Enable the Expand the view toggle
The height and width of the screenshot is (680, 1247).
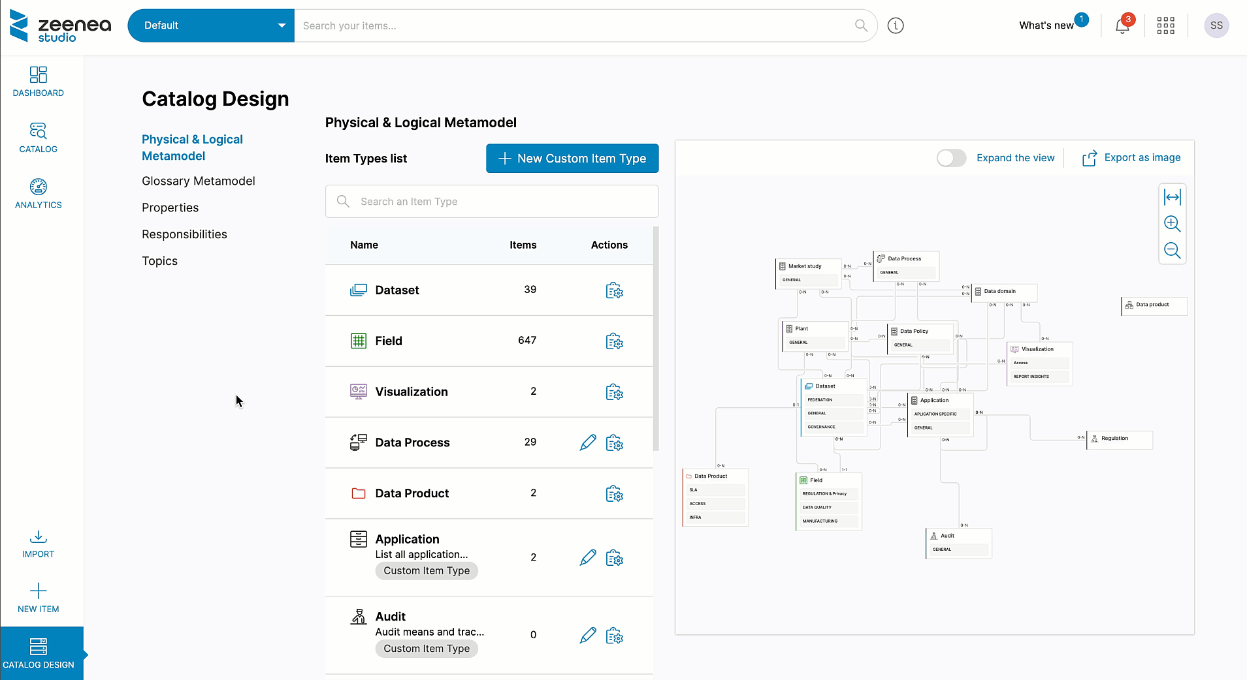tap(951, 158)
